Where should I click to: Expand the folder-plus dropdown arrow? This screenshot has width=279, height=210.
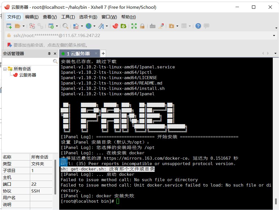click(x=177, y=26)
